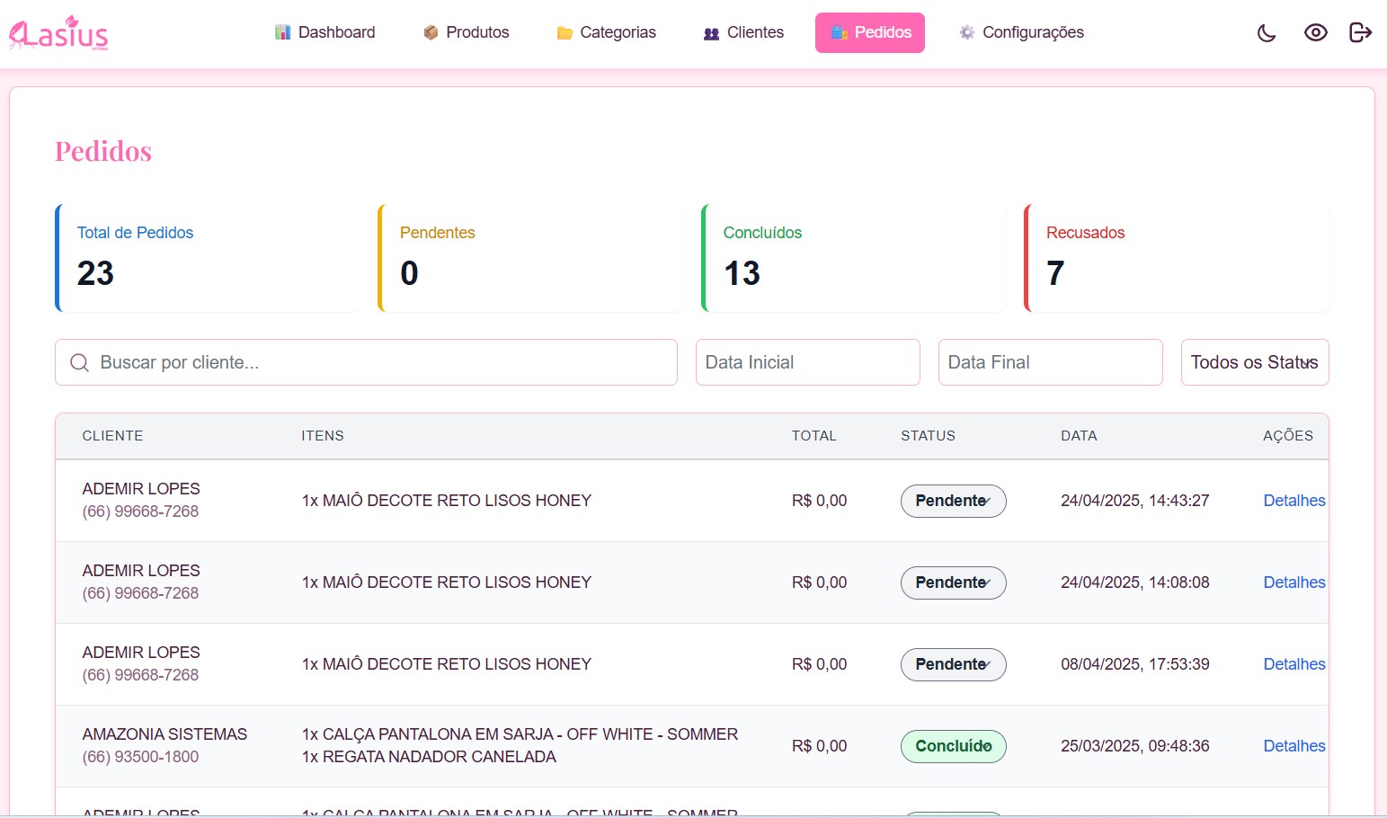Click the eye visibility icon in header

(x=1315, y=33)
